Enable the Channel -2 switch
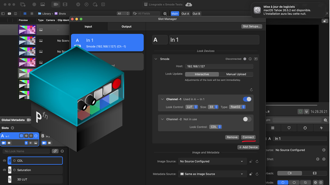 [x=247, y=119]
